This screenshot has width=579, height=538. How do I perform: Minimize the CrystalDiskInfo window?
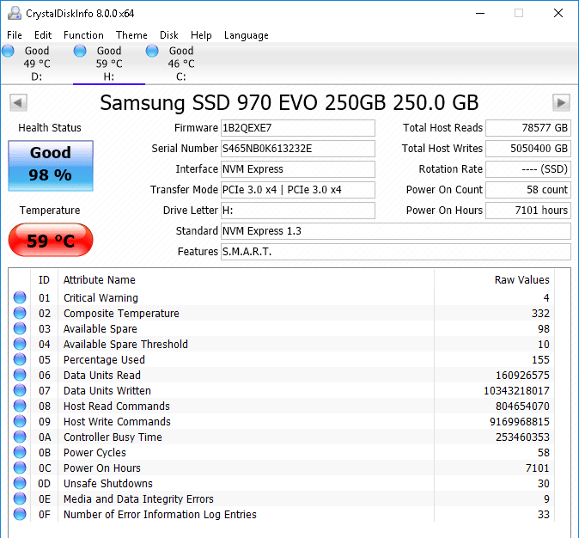click(480, 13)
